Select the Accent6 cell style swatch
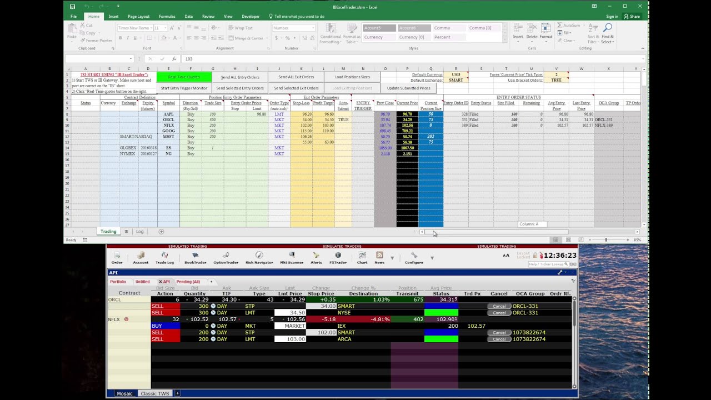 [414, 28]
